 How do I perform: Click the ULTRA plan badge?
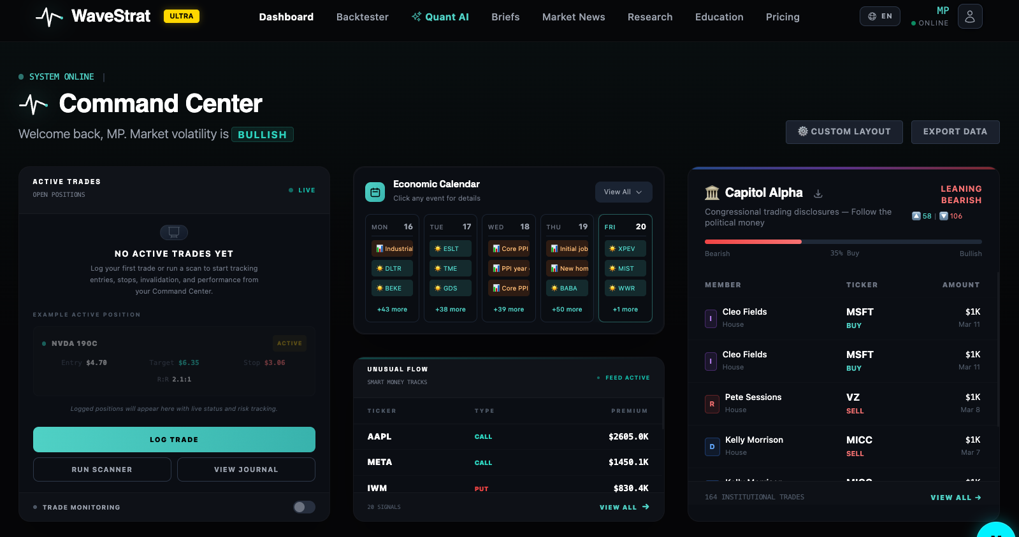(182, 16)
